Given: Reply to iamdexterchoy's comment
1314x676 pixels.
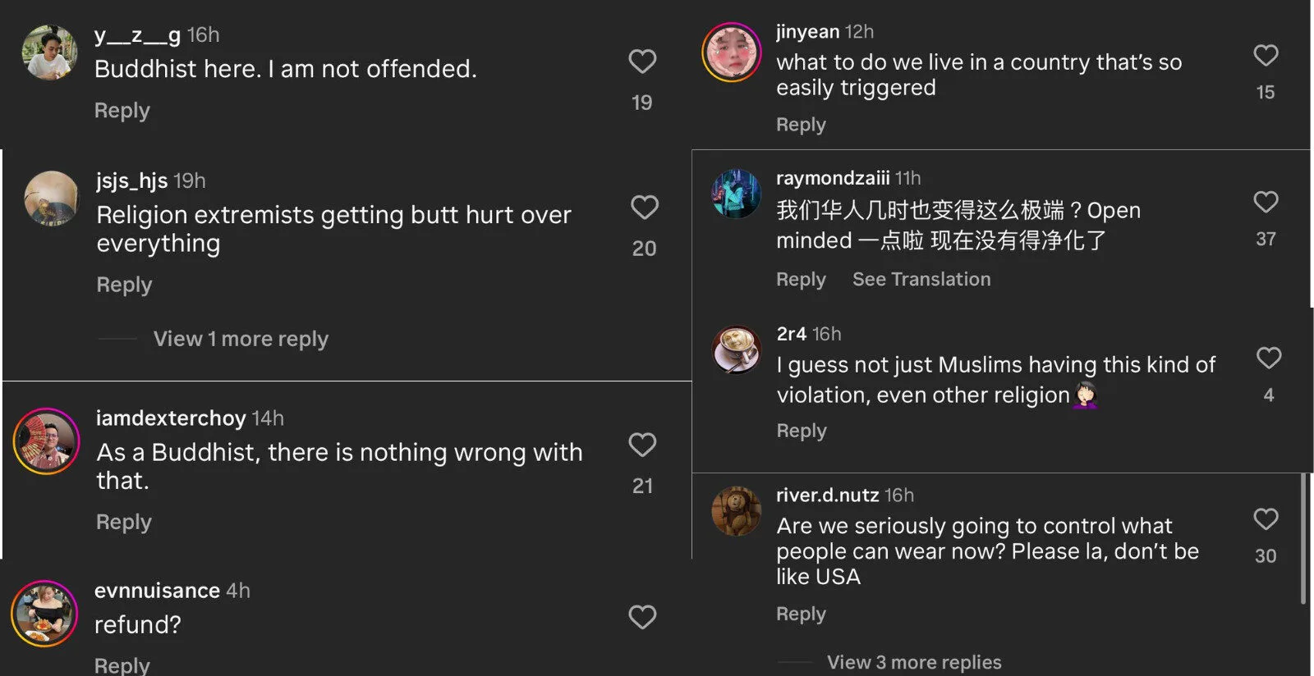Looking at the screenshot, I should pyautogui.click(x=124, y=523).
